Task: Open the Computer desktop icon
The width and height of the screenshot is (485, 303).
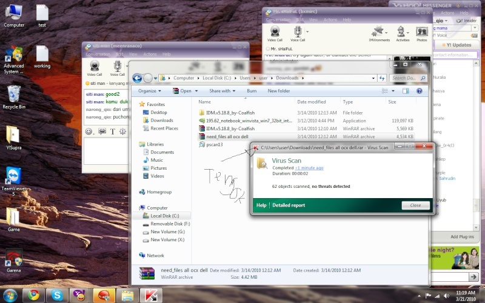Action: point(14,16)
